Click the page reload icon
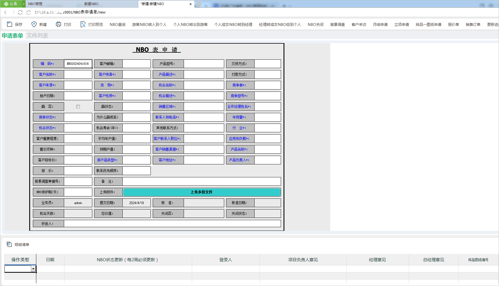The height and width of the screenshot is (286, 499). (x=20, y=12)
